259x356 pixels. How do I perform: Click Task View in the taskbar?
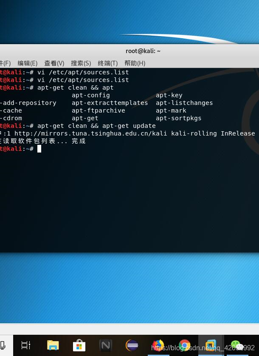click(26, 345)
